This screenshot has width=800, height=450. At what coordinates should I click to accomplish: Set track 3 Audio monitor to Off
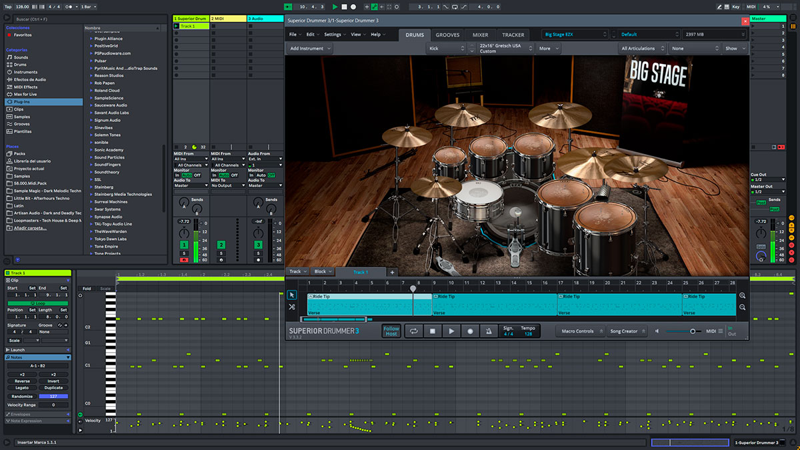point(271,175)
